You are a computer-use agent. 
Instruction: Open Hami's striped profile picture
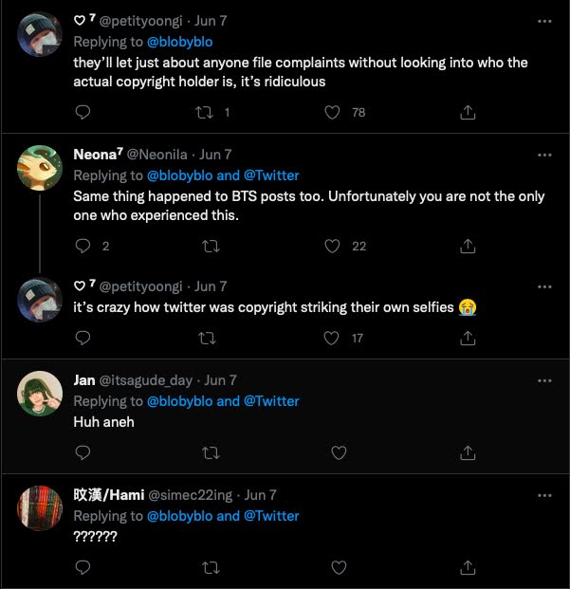(x=40, y=508)
